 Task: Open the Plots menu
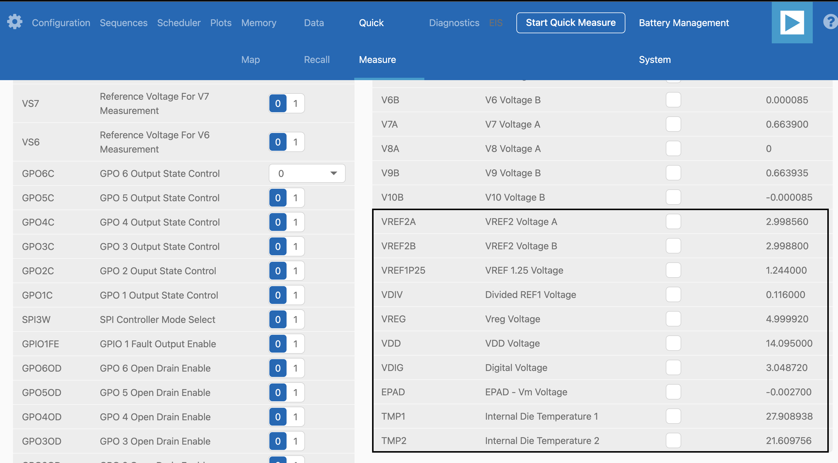[221, 23]
